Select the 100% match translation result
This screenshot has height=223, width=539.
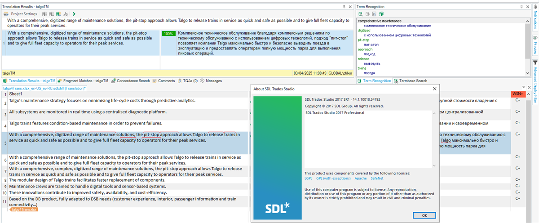click(x=256, y=43)
